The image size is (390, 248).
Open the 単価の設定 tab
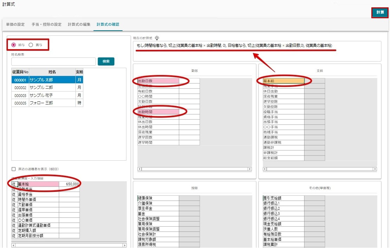tap(15, 24)
